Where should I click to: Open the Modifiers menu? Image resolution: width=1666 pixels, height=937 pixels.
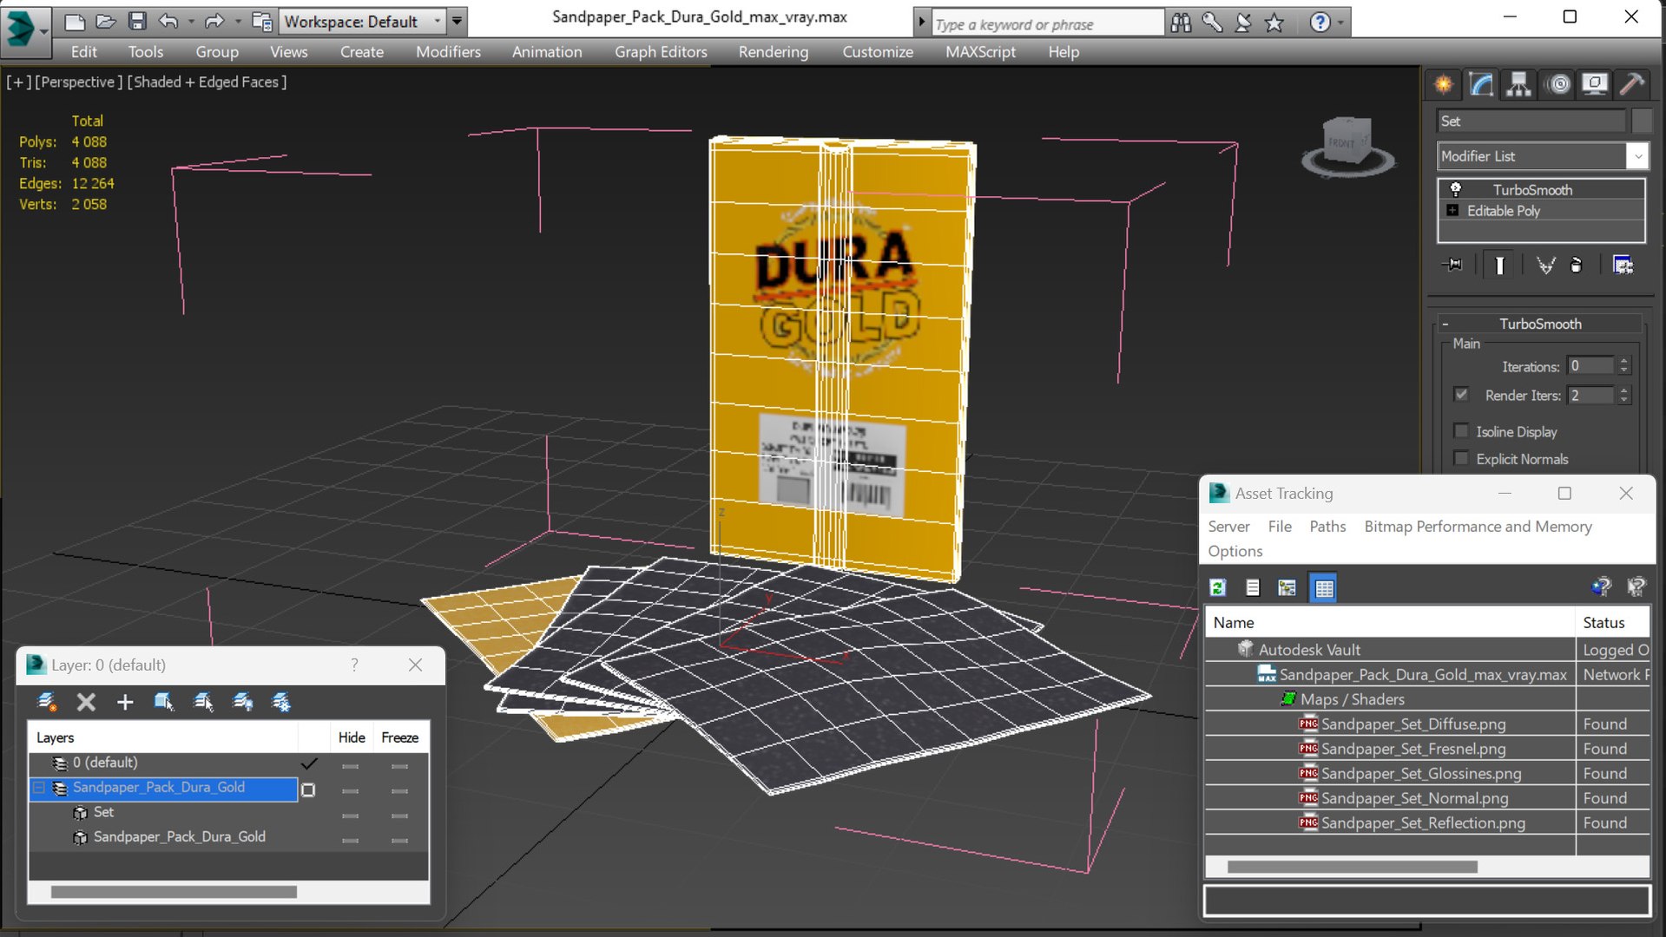(x=448, y=52)
